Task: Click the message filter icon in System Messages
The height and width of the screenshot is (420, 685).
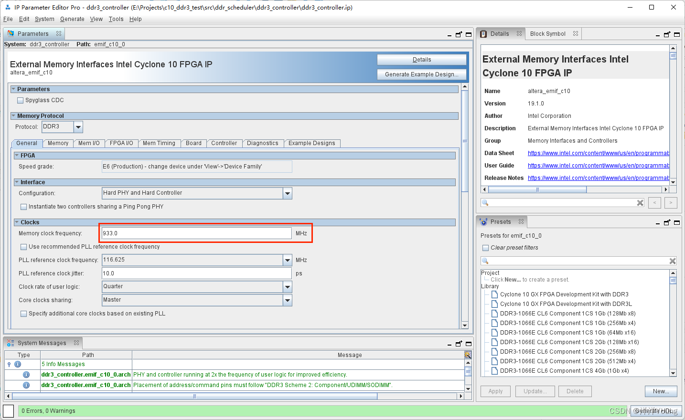Action: click(x=468, y=355)
